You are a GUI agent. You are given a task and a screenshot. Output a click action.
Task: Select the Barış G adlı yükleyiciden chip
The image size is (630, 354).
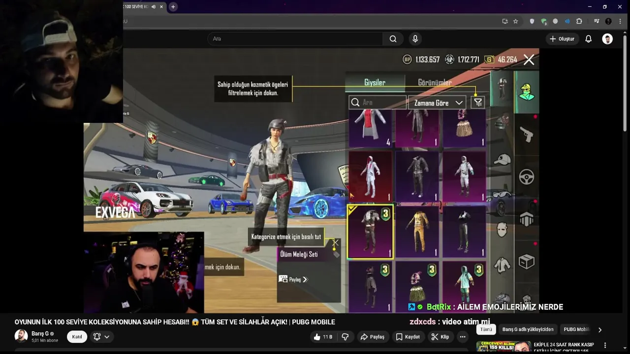click(x=528, y=329)
